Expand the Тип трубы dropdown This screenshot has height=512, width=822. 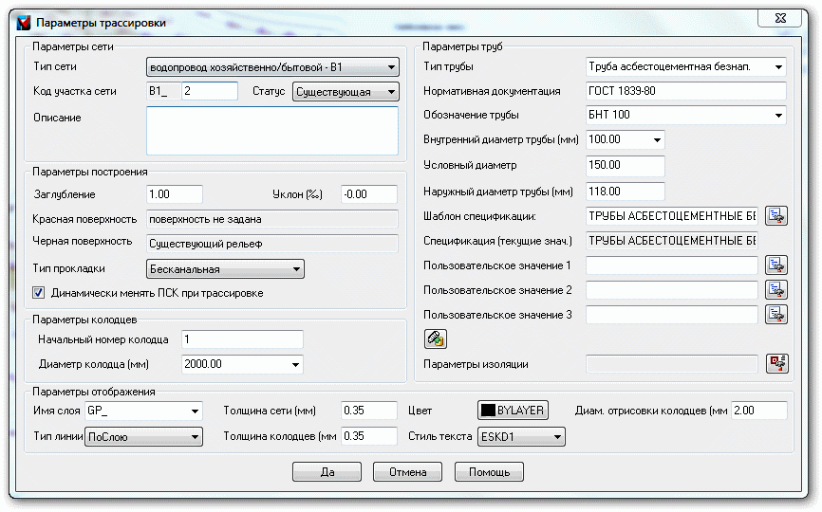point(686,67)
